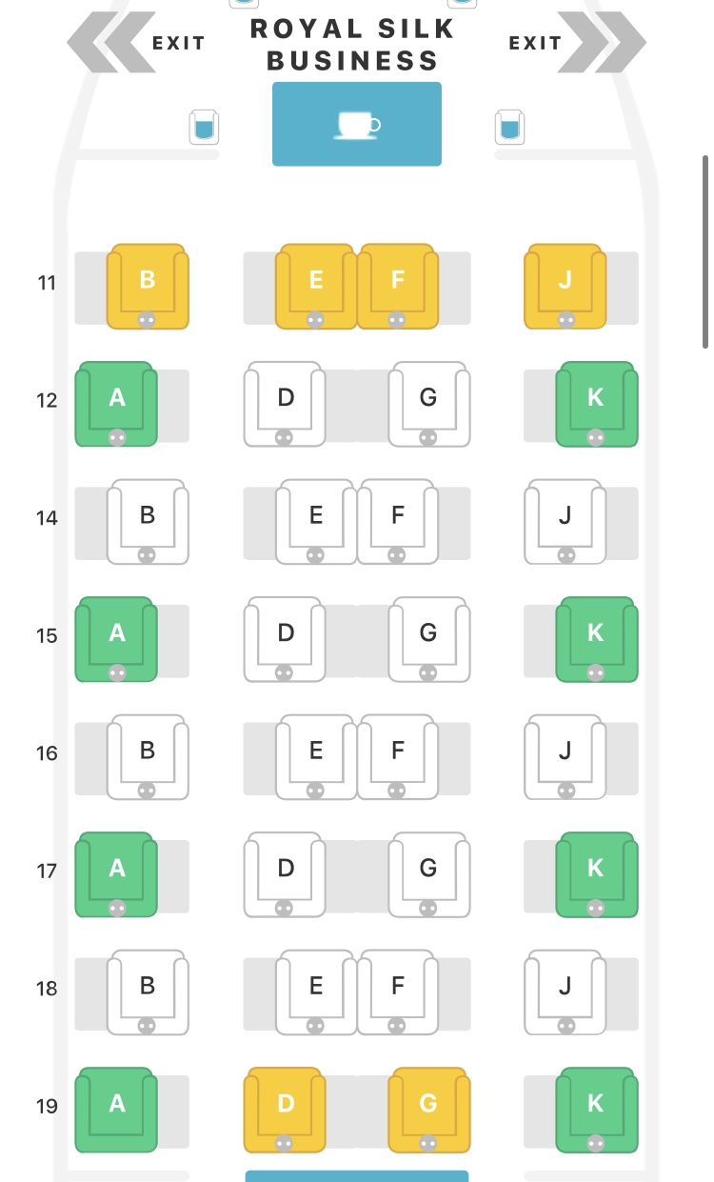Select yellow seat 19D
Image resolution: width=714 pixels, height=1182 pixels.
tap(286, 1108)
